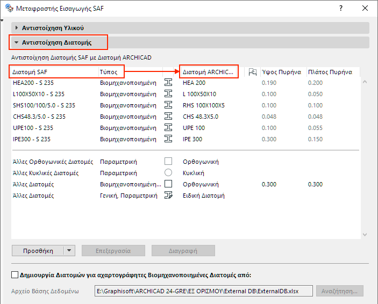The height and width of the screenshot is (304, 378).
Task: Select the CHS48.3/5.0 - S 235 row
Action: 186,117
